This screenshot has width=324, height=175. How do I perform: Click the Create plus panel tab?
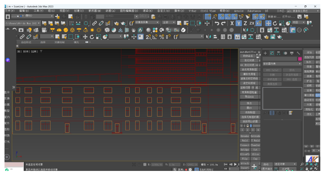coord(265,53)
